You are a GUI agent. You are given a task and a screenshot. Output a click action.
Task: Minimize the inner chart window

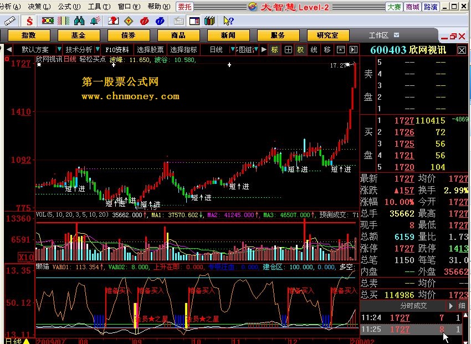point(444,37)
